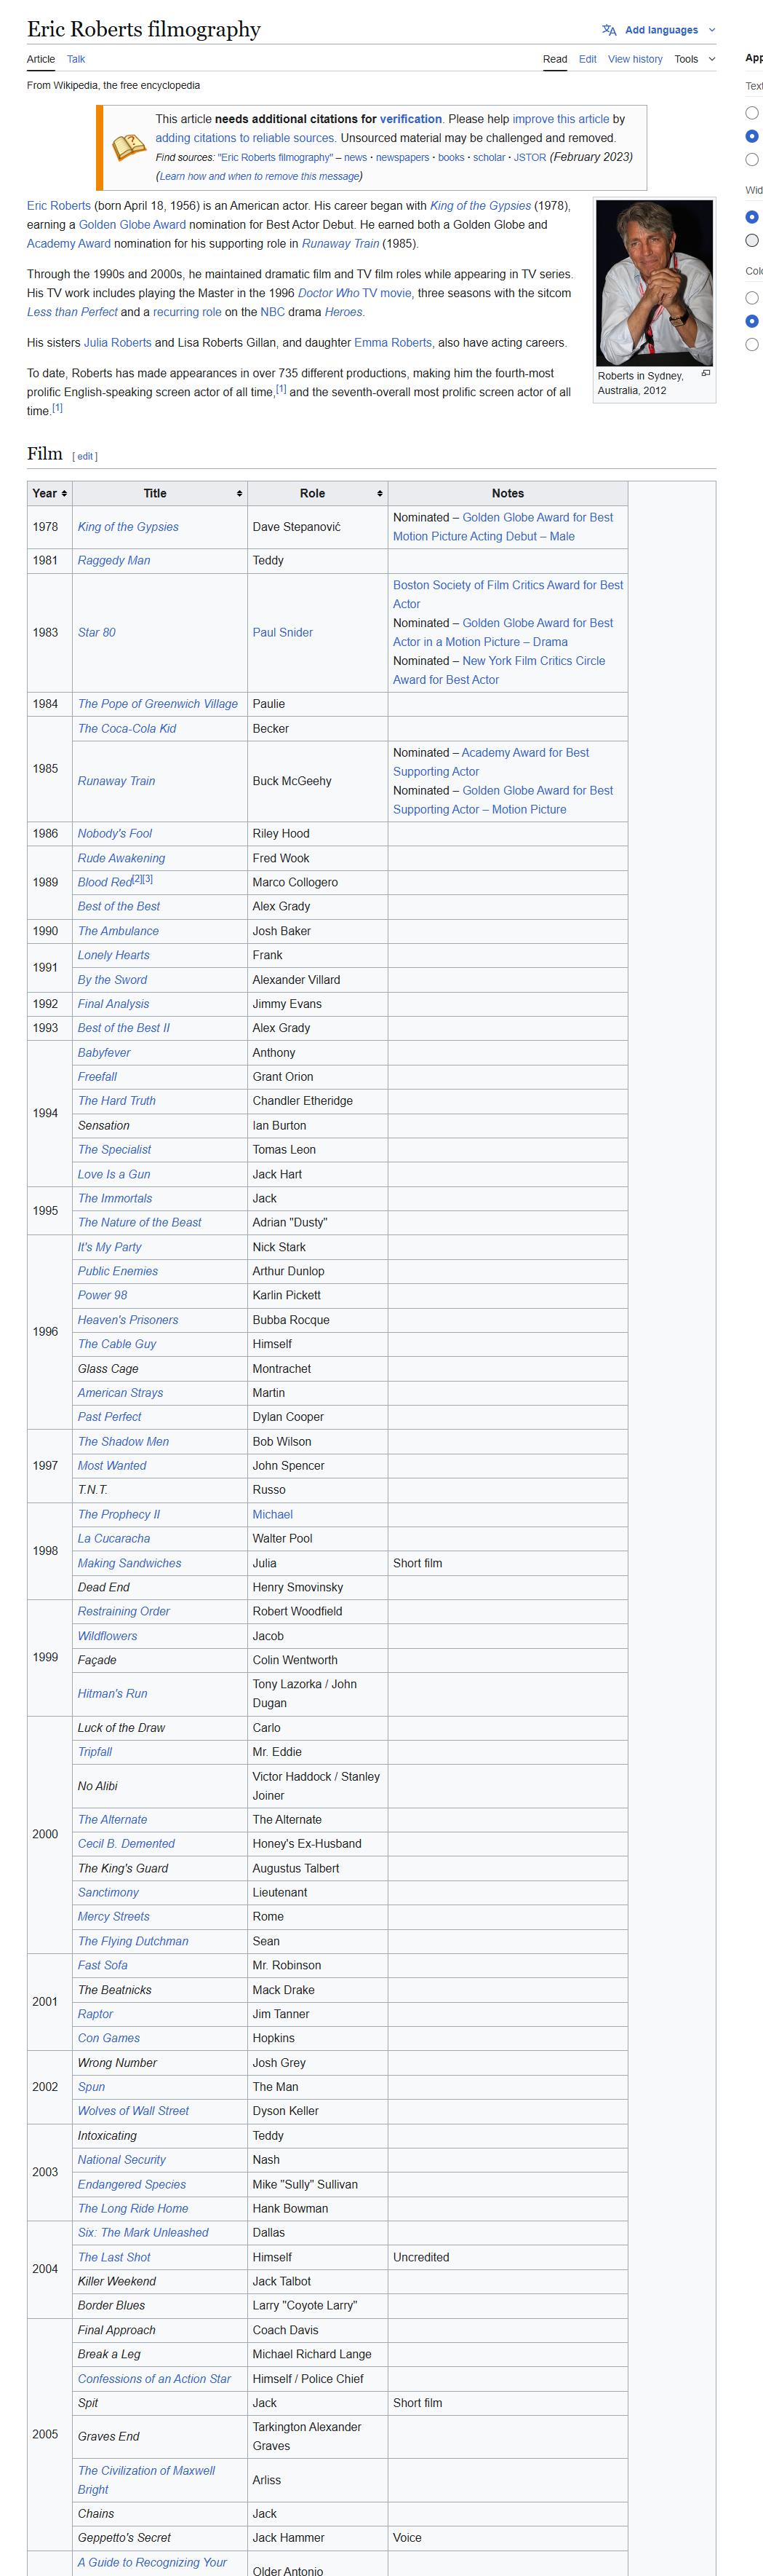Click Michael role link for Prophecy II

tap(273, 1514)
